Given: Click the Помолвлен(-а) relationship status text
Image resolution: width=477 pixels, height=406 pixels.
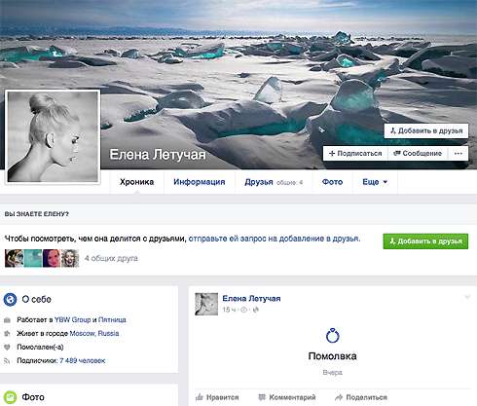Looking at the screenshot, I should pyautogui.click(x=40, y=347).
